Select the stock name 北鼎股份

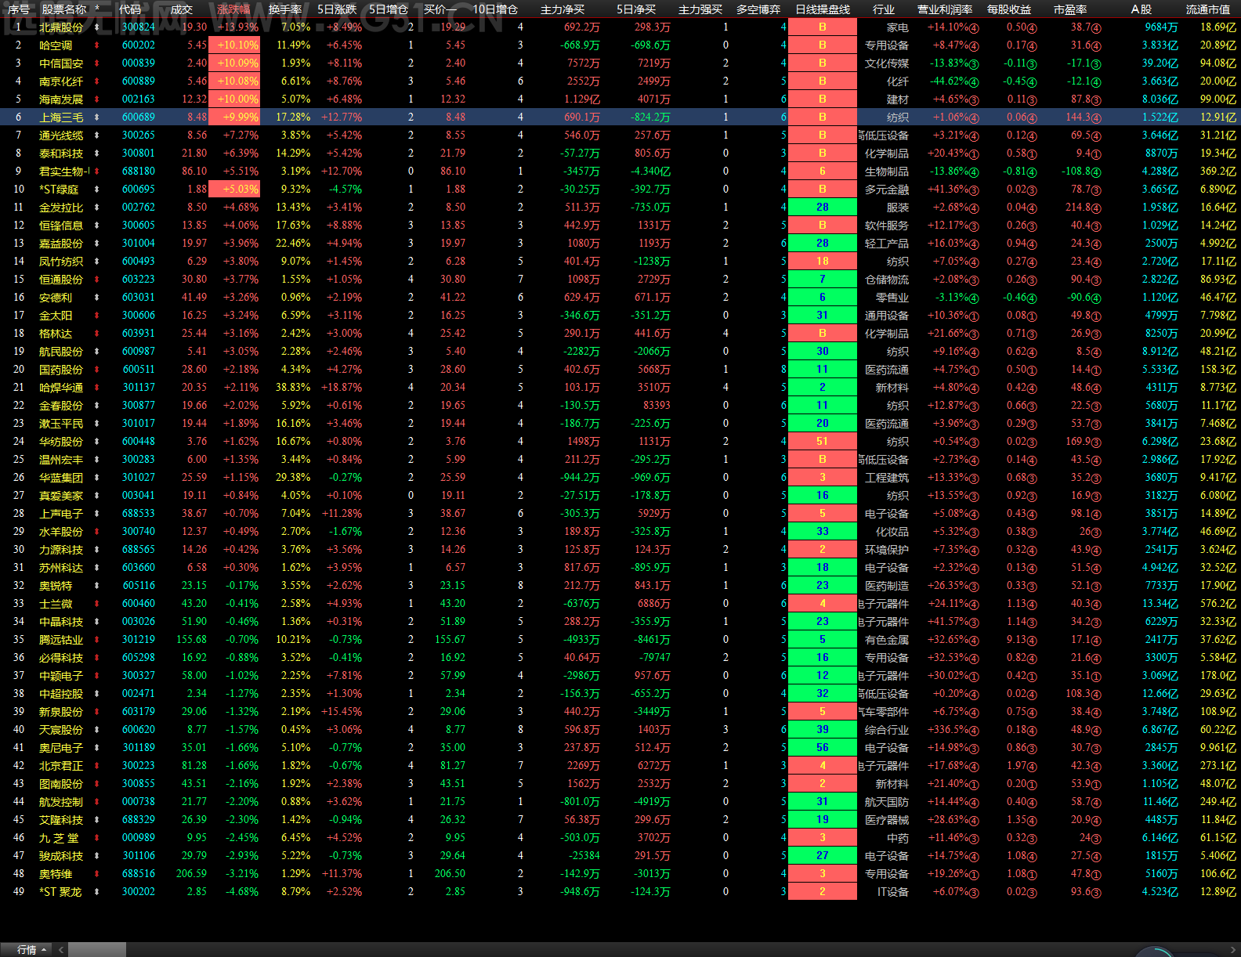coord(61,27)
